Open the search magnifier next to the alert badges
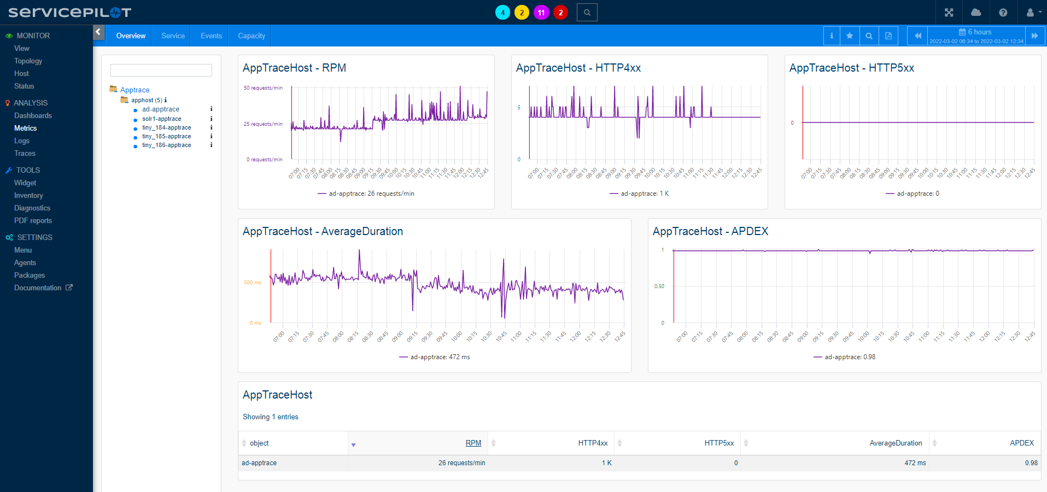1047x492 pixels. [587, 12]
